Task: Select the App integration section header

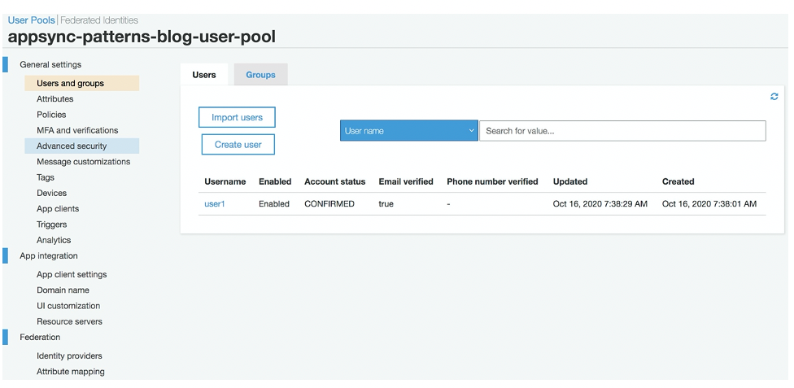Action: 49,255
